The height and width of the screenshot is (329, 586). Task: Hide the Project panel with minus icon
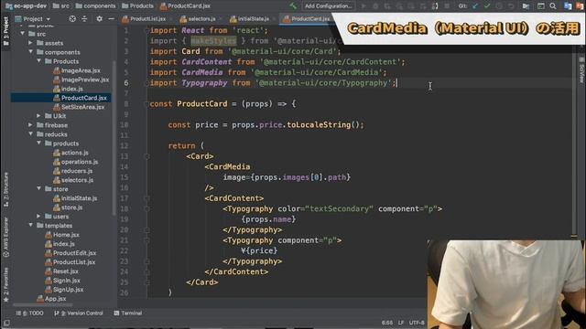coord(112,18)
